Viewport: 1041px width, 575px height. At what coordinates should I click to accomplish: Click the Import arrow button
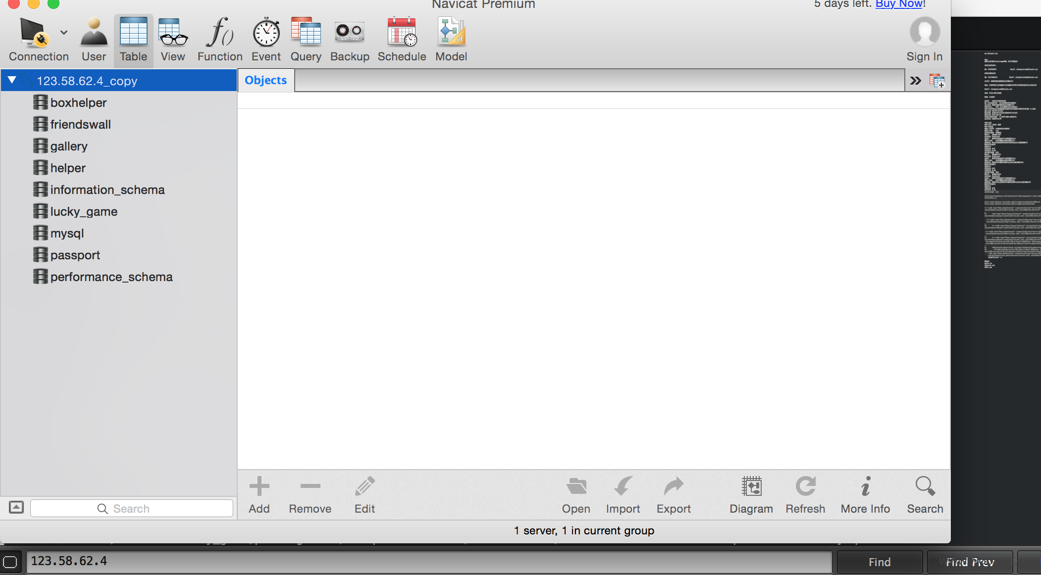click(623, 495)
